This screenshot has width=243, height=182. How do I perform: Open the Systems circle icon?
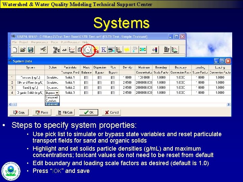coord(88,50)
